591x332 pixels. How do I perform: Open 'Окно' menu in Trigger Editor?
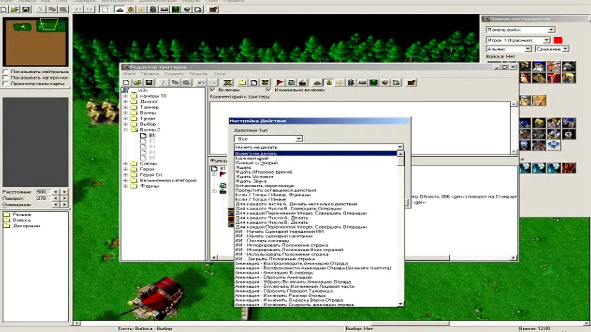pyautogui.click(x=220, y=74)
